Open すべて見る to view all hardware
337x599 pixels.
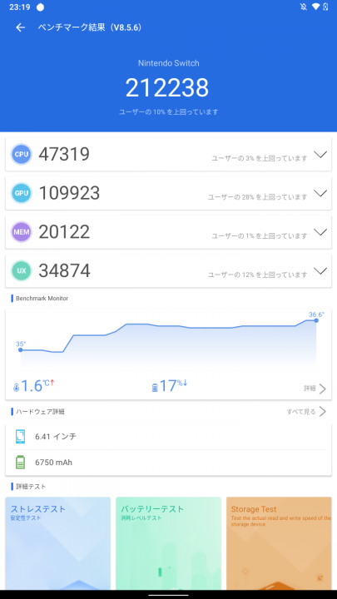(306, 412)
